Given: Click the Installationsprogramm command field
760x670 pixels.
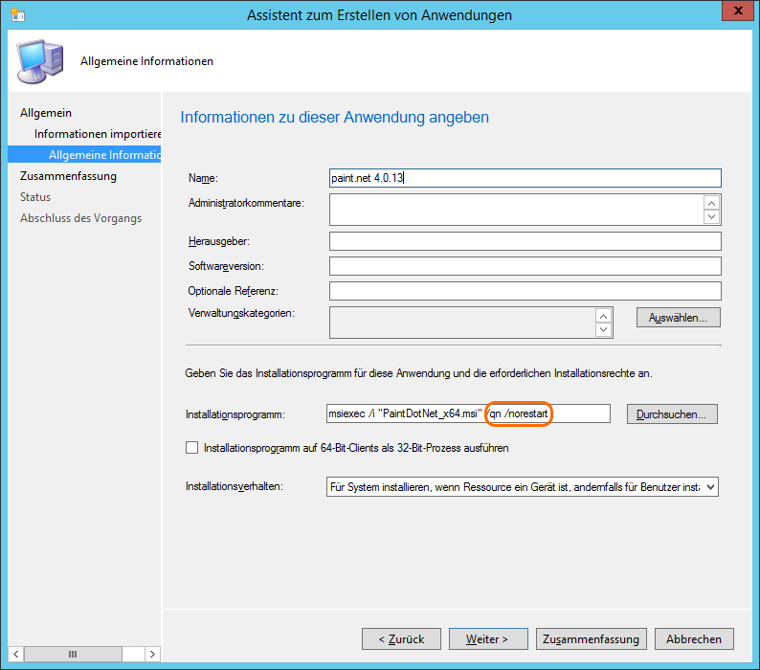Looking at the screenshot, I should 468,413.
